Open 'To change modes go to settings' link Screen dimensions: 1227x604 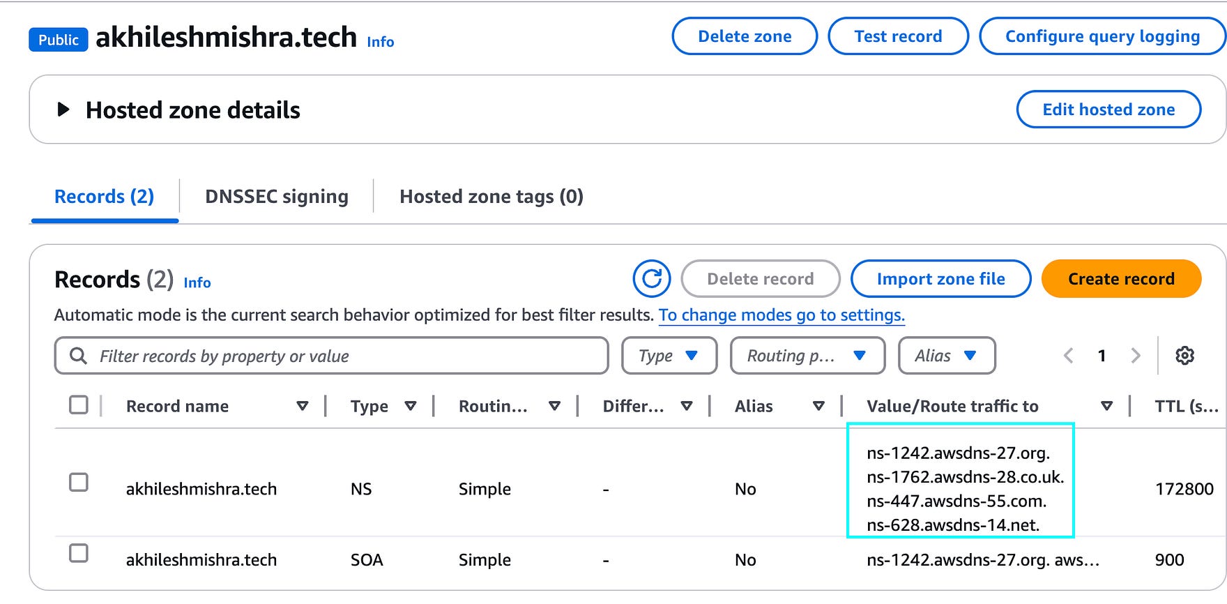pos(782,315)
